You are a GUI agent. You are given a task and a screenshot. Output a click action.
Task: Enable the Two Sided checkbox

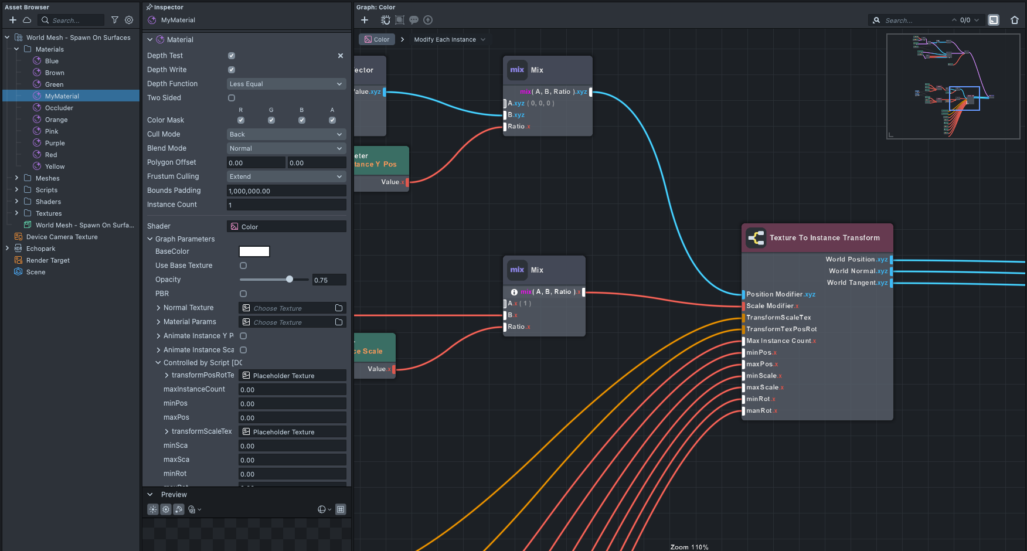click(232, 98)
